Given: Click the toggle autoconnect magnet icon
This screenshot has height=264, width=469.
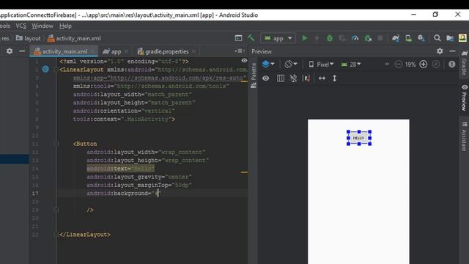Looking at the screenshot, I should (293, 78).
